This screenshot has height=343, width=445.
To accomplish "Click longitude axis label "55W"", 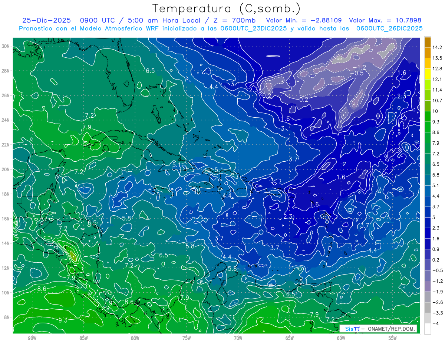I will pyautogui.click(x=392, y=338).
